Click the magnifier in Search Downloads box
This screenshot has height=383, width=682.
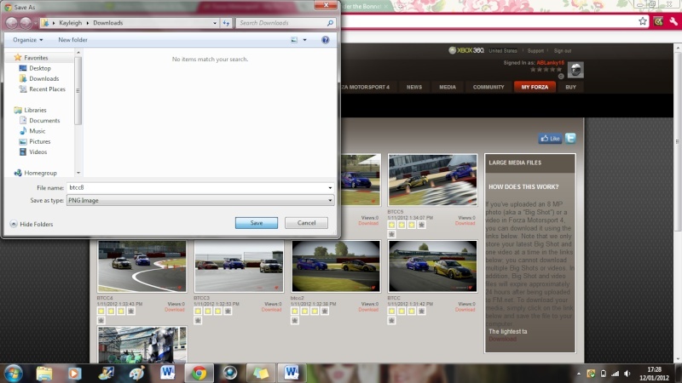coord(330,23)
